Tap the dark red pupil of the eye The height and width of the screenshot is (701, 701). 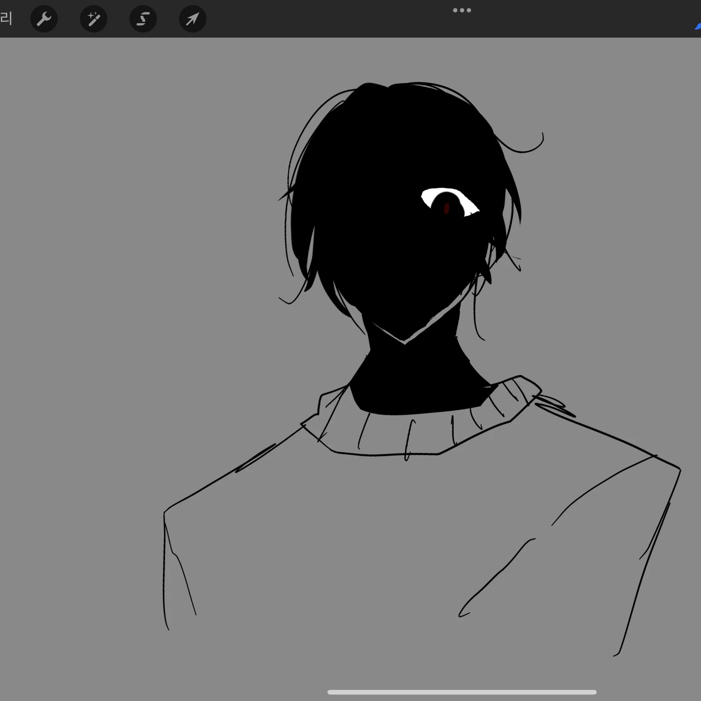click(x=447, y=208)
